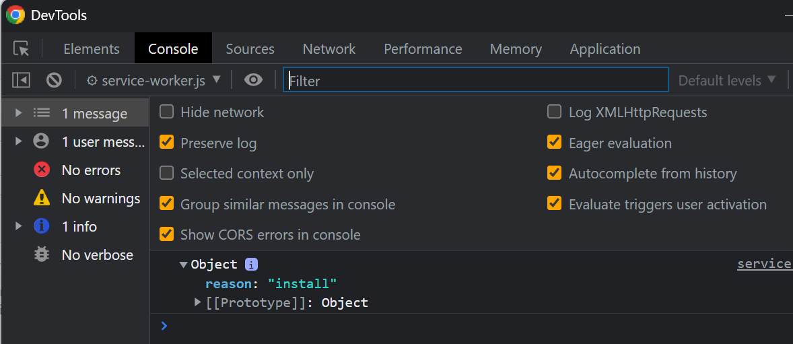Expand the [[Prototype]] object entry
The width and height of the screenshot is (793, 344).
click(x=198, y=302)
